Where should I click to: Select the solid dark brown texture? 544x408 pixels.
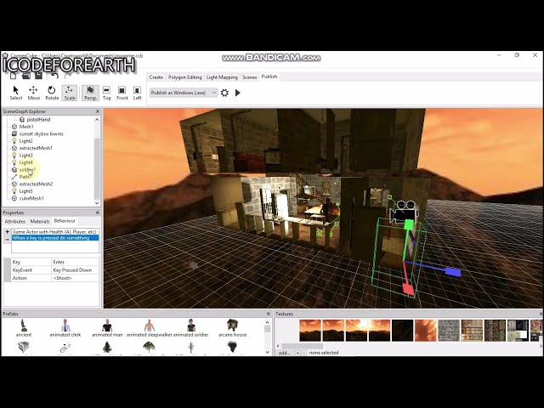[x=402, y=331]
